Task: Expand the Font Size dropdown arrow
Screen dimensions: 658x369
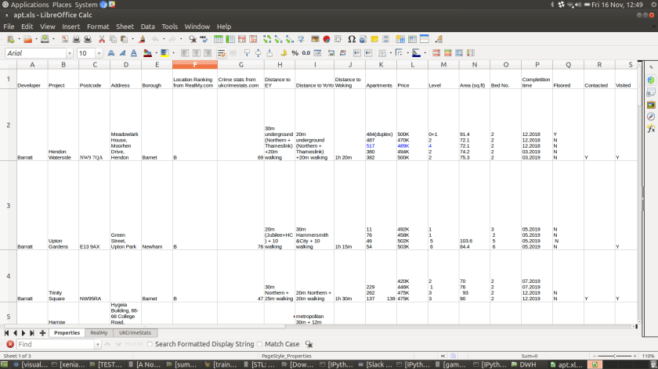Action: [99, 53]
